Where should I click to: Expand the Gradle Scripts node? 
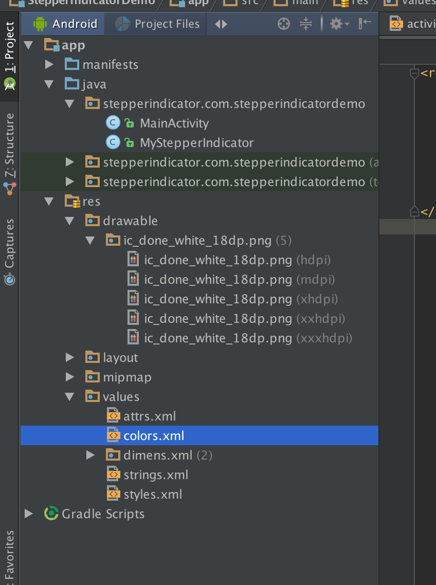pos(29,514)
